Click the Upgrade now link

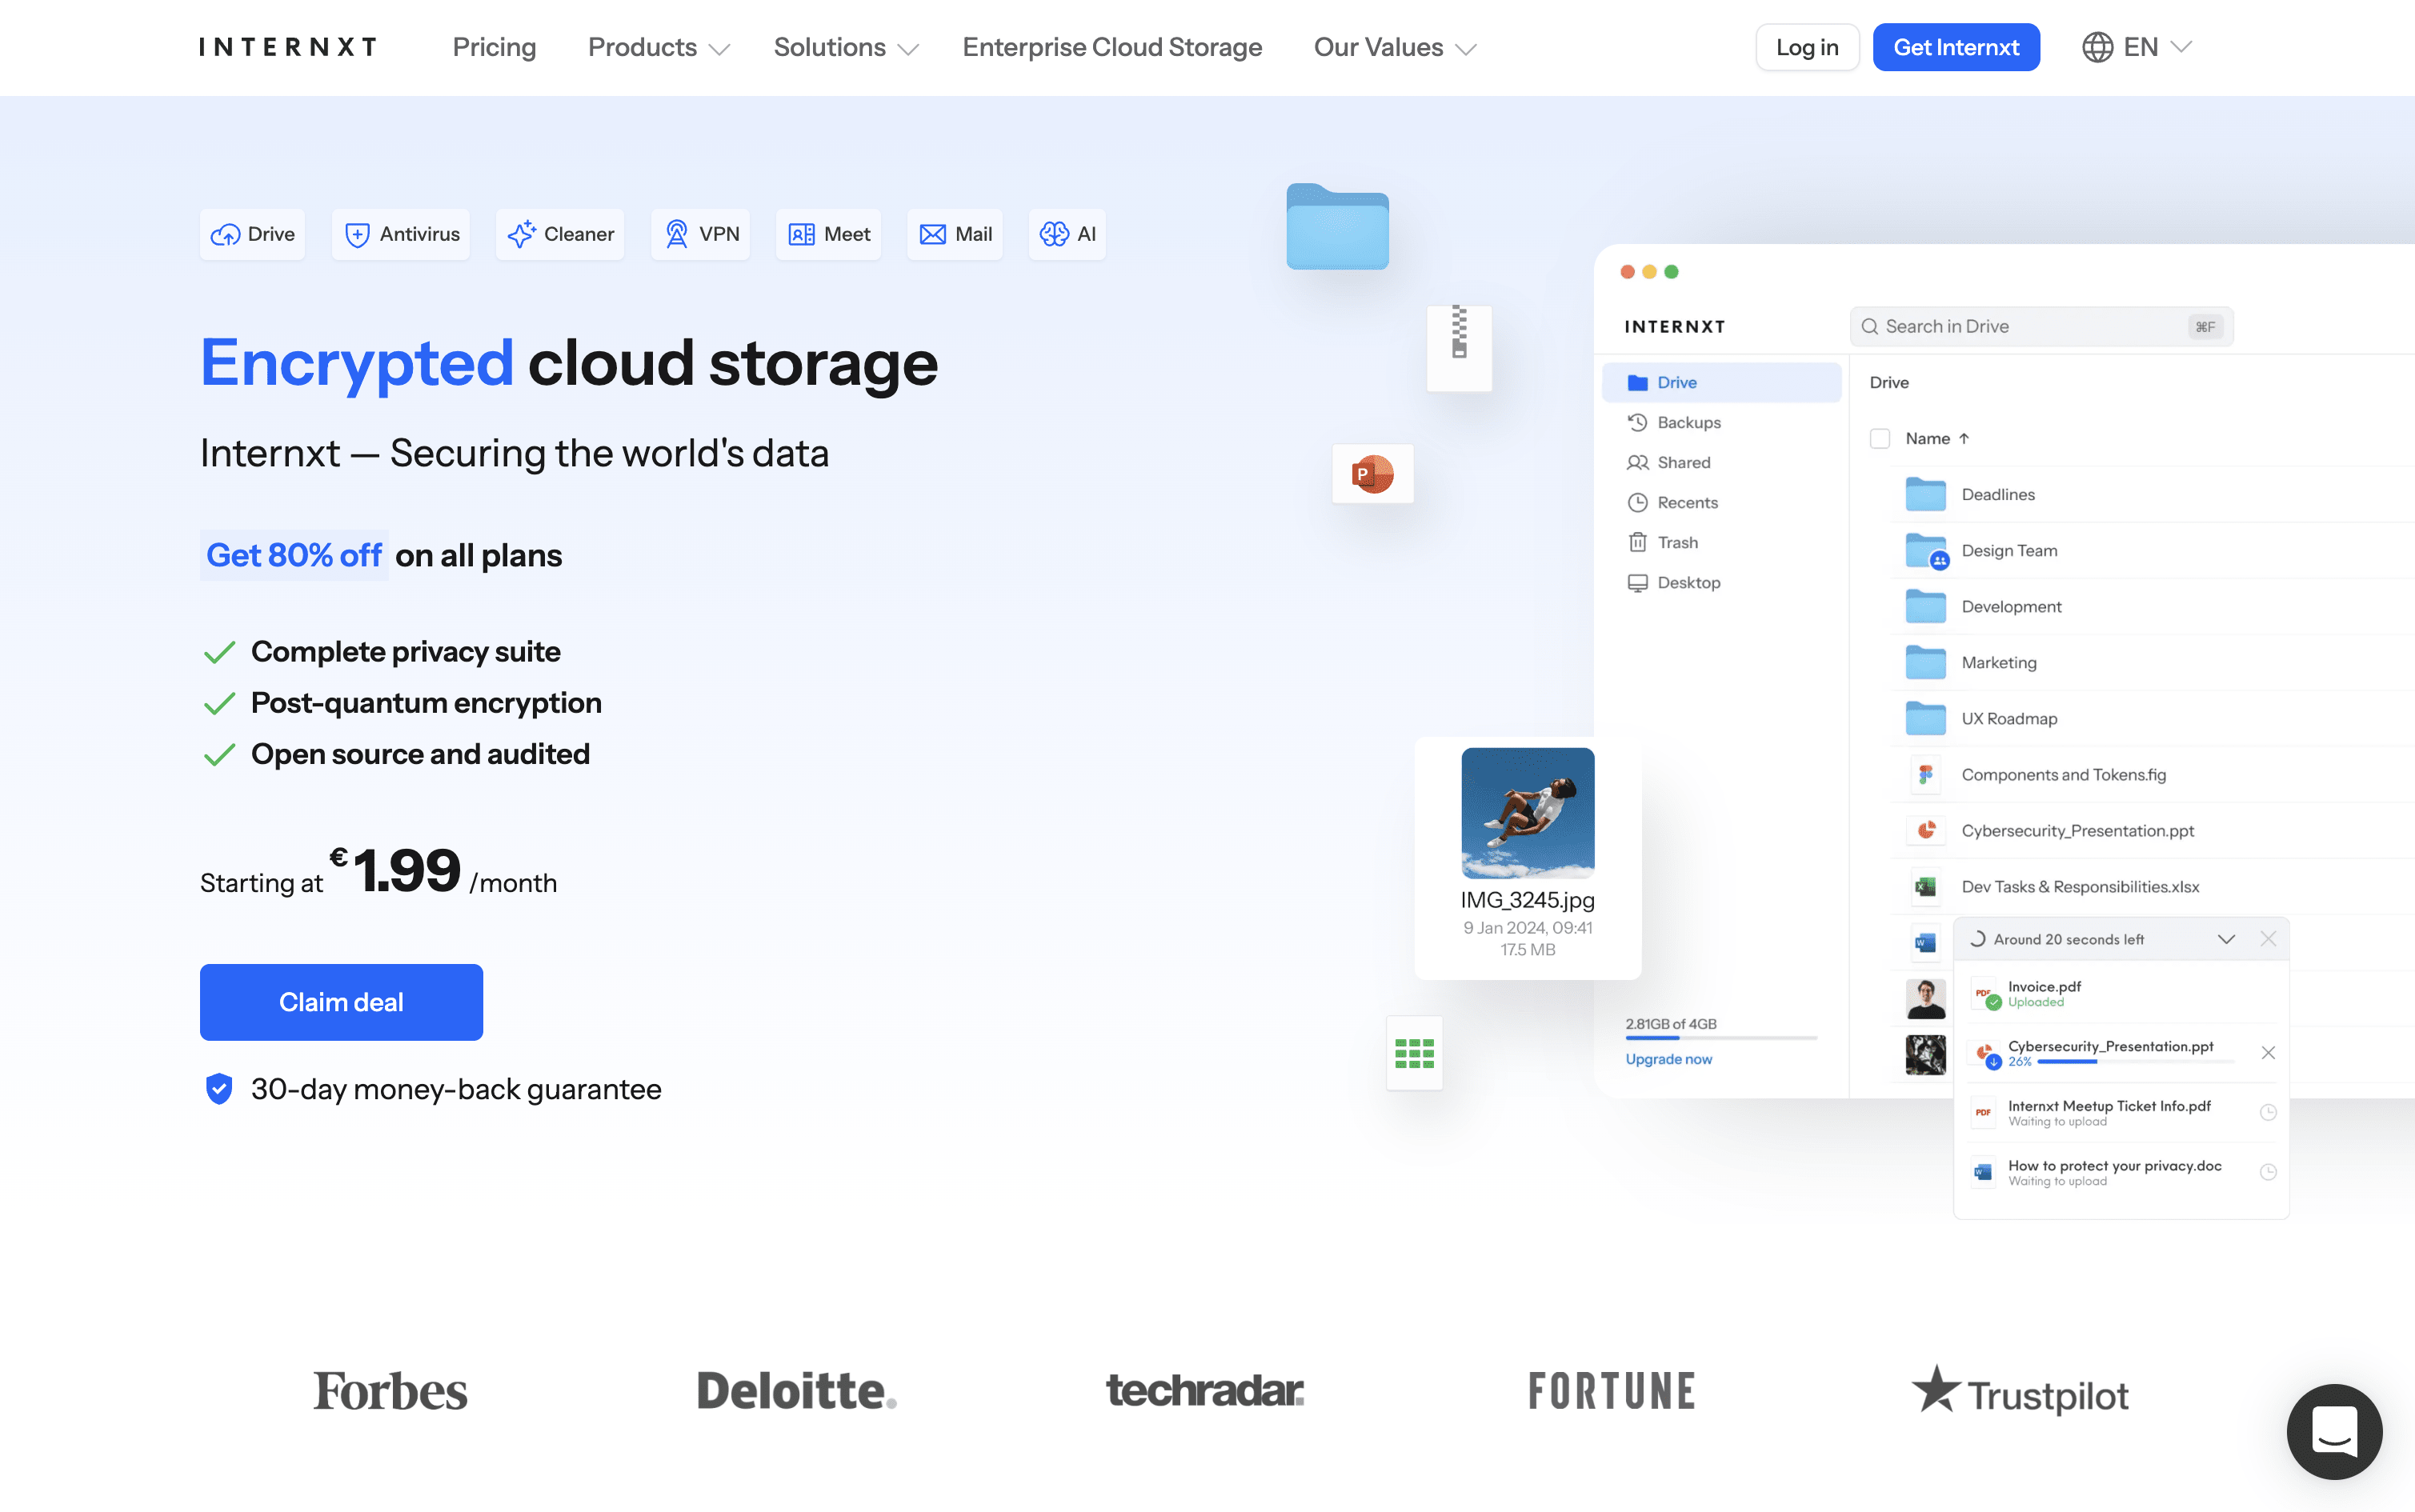tap(1668, 1059)
